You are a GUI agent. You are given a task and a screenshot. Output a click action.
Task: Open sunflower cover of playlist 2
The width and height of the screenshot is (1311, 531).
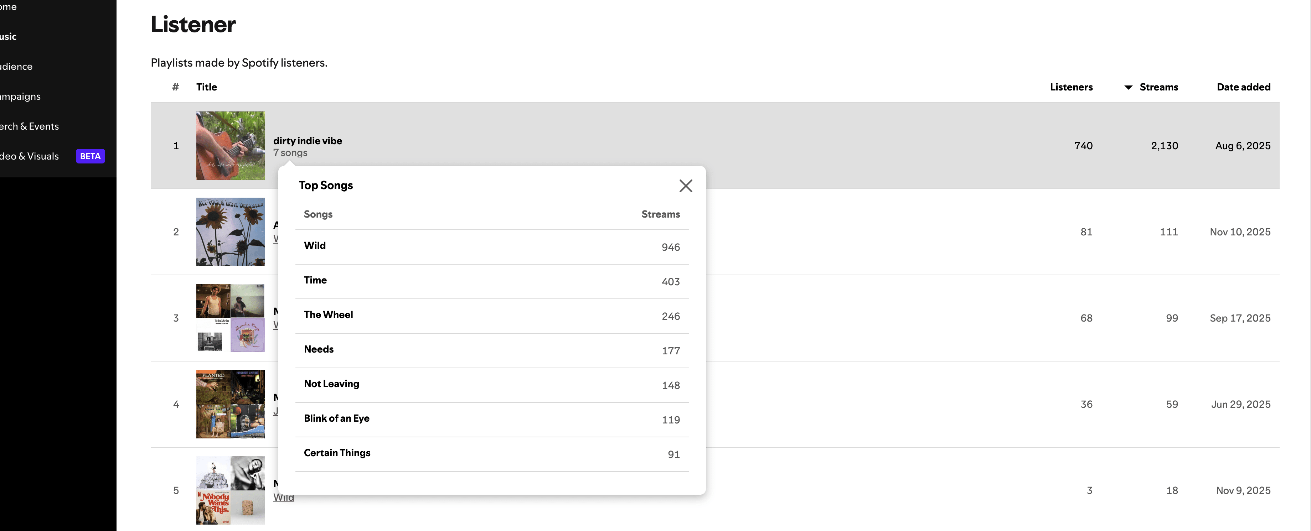[x=231, y=231]
